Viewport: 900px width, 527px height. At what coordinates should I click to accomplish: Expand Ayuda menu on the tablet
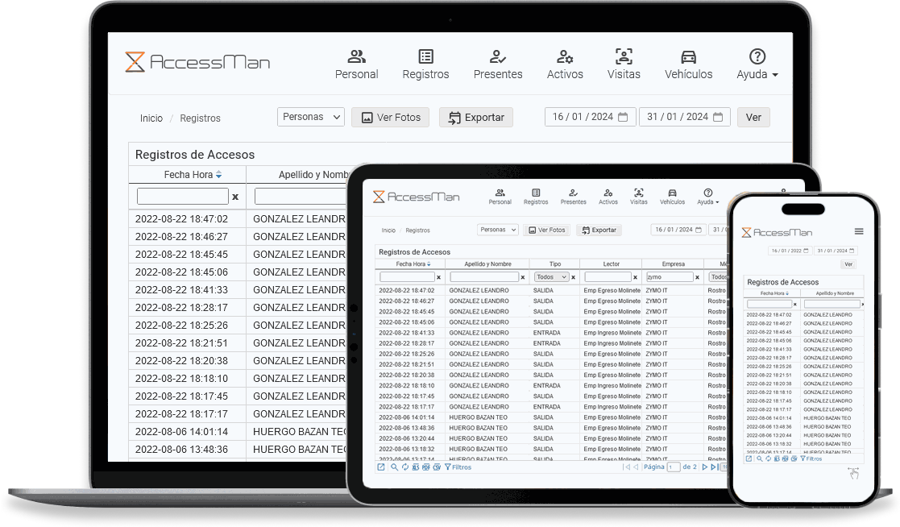[x=707, y=197]
